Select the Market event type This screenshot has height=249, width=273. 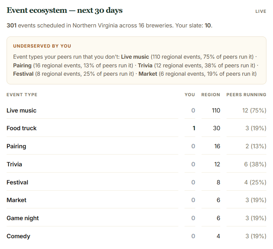pyautogui.click(x=16, y=200)
